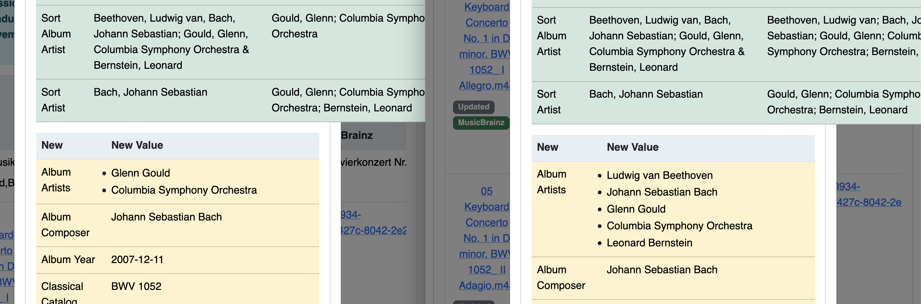Open the 3934-427c-8042-2e ID link beside the right popup

pyautogui.click(x=869, y=194)
